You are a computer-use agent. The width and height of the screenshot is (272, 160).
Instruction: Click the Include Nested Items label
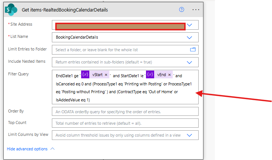pyautogui.click(x=27, y=61)
